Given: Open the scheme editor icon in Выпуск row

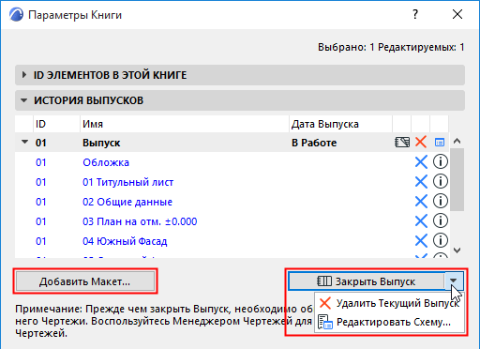Looking at the screenshot, I should tap(440, 143).
